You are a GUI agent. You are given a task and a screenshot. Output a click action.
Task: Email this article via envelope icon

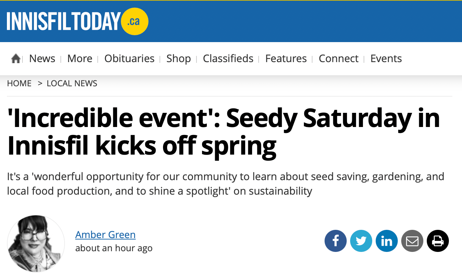click(412, 241)
